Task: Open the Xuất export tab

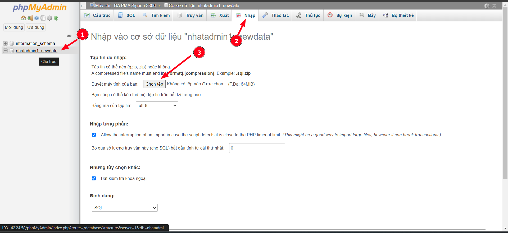Action: point(219,15)
